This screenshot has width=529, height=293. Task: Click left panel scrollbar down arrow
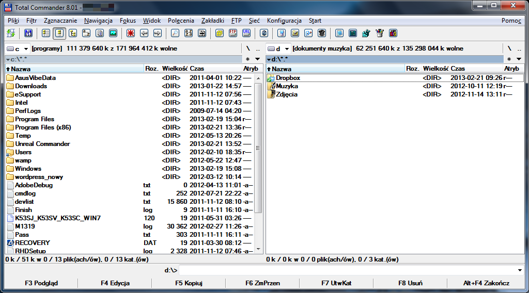click(258, 249)
